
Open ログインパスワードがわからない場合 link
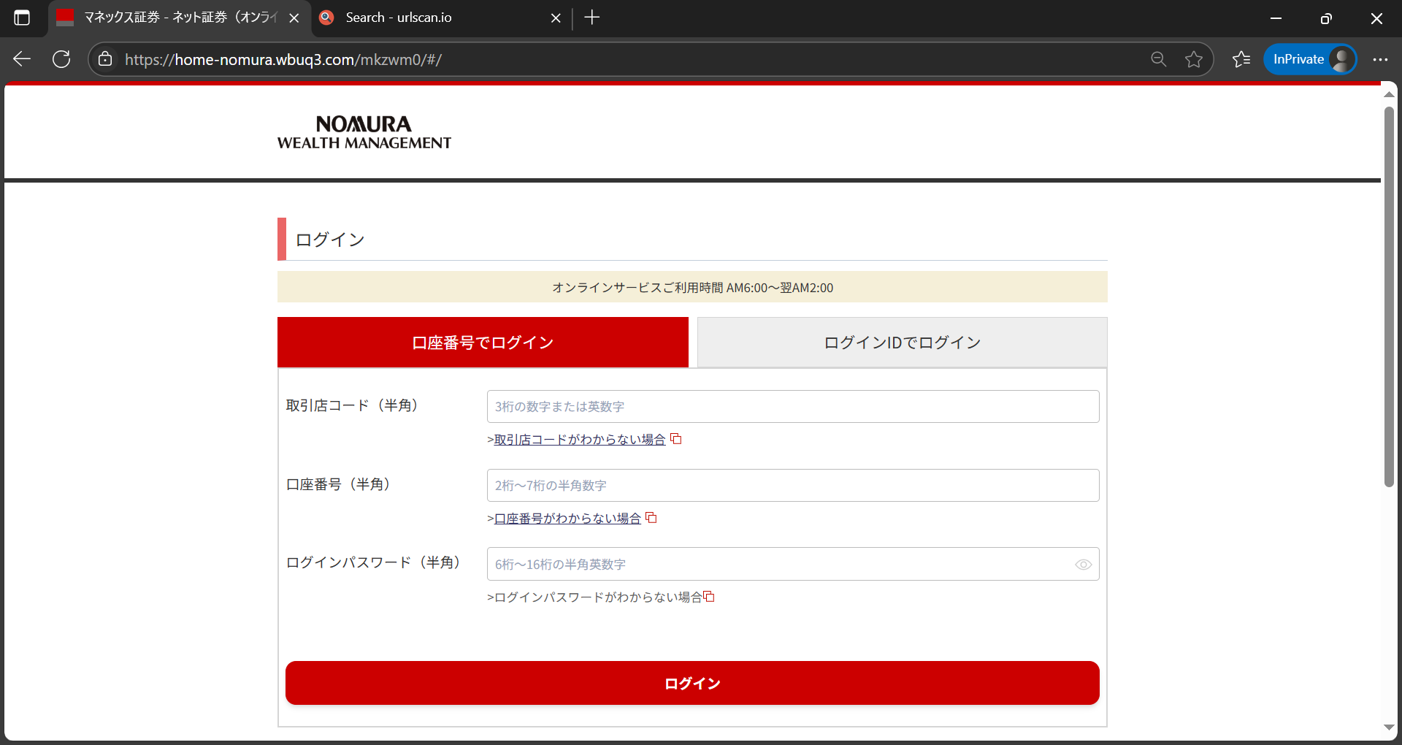[598, 597]
